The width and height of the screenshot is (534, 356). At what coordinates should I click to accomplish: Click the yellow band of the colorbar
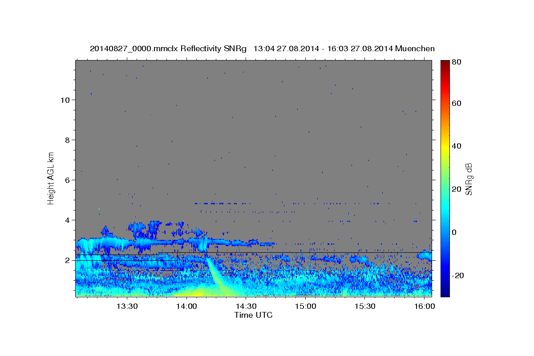(x=445, y=147)
